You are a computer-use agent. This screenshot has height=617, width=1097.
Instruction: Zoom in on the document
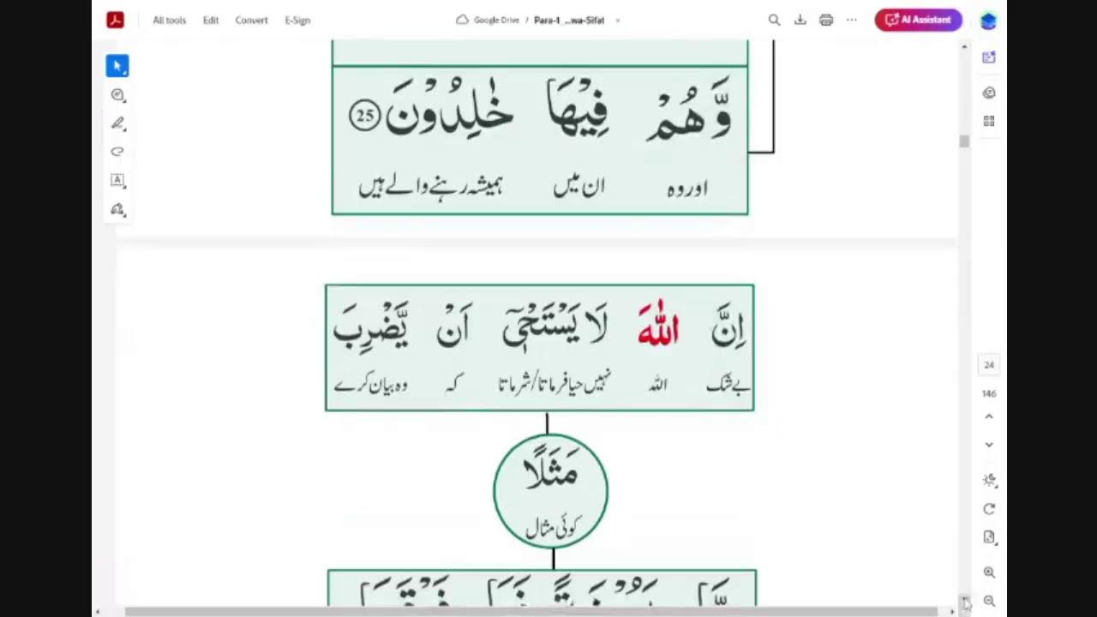tap(989, 572)
